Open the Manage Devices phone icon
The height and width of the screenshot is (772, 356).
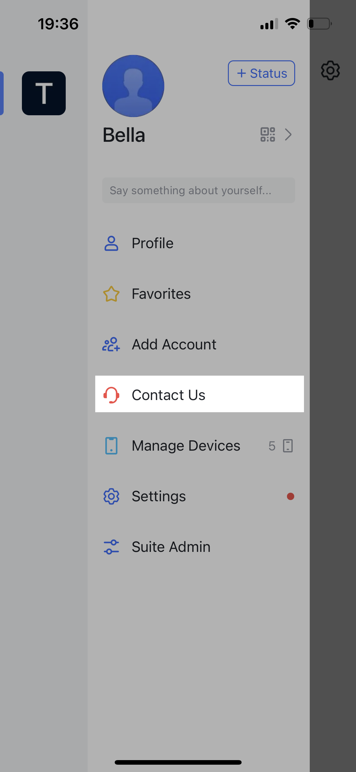pos(111,445)
